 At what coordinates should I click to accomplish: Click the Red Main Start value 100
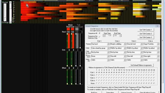click(x=68, y=32)
